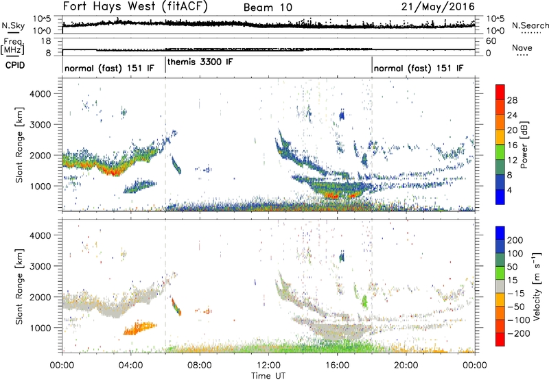The image size is (549, 380).
Task: Click the "Nave" legend label
Action: pyautogui.click(x=522, y=47)
